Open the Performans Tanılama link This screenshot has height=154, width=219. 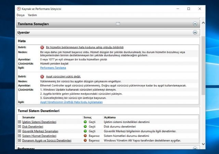(x=53, y=68)
